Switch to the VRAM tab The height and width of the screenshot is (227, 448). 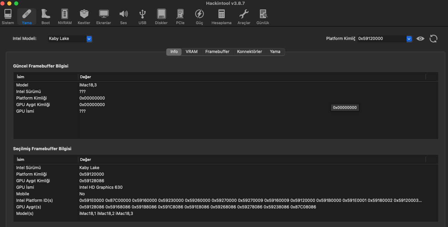192,52
